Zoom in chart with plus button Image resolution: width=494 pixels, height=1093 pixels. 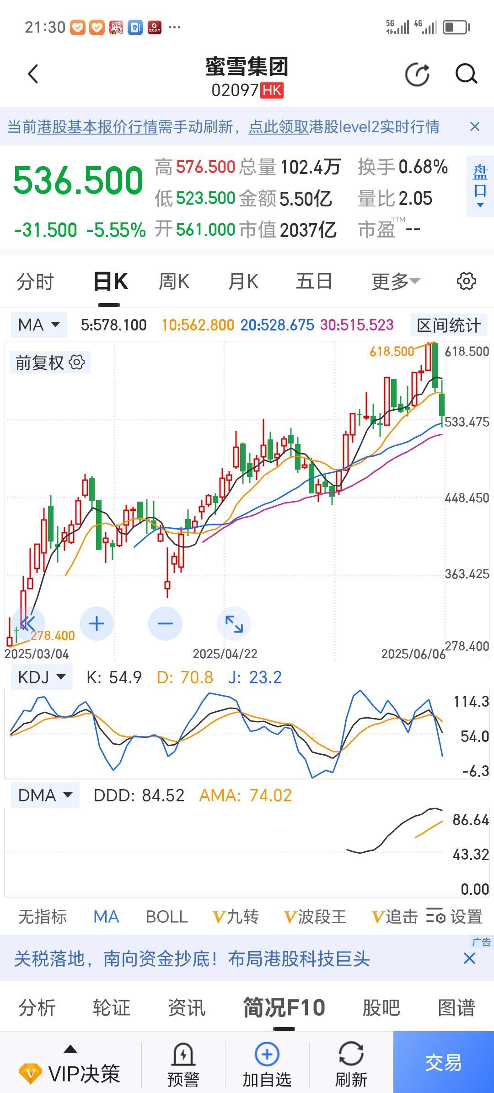tap(97, 623)
